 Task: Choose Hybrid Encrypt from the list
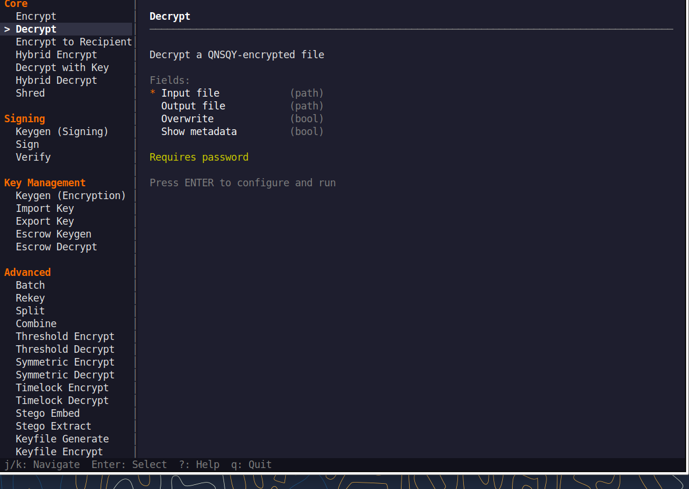(56, 55)
